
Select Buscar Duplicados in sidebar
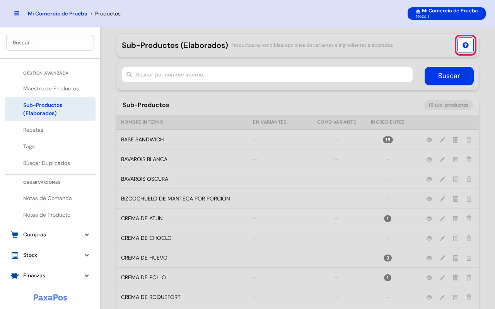(x=50, y=163)
